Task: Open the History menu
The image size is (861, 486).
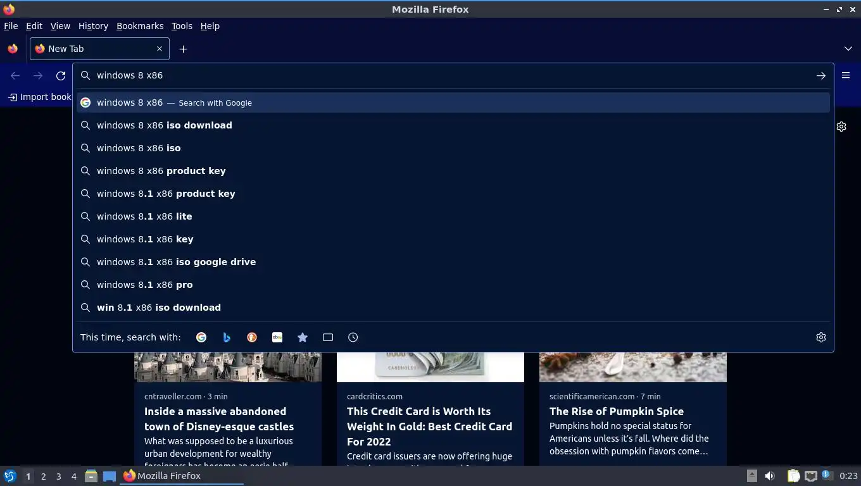Action: coord(93,26)
